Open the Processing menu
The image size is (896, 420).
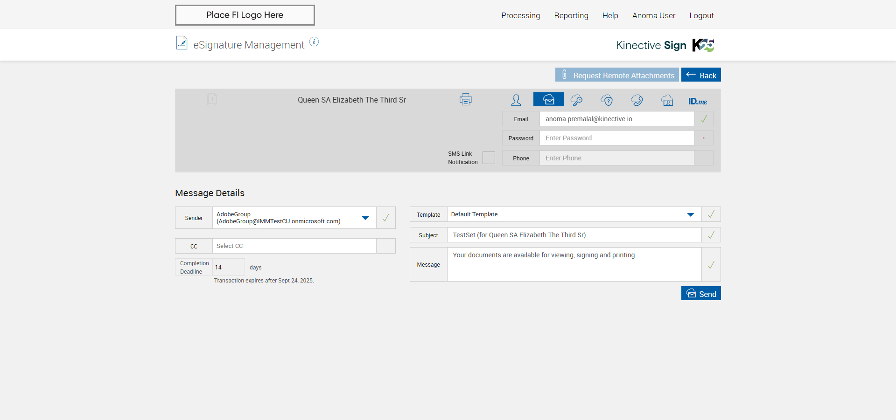coord(520,15)
